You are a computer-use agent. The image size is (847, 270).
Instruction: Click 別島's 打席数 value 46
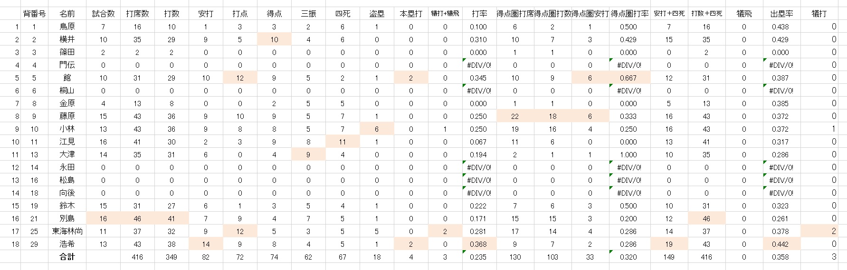(137, 218)
